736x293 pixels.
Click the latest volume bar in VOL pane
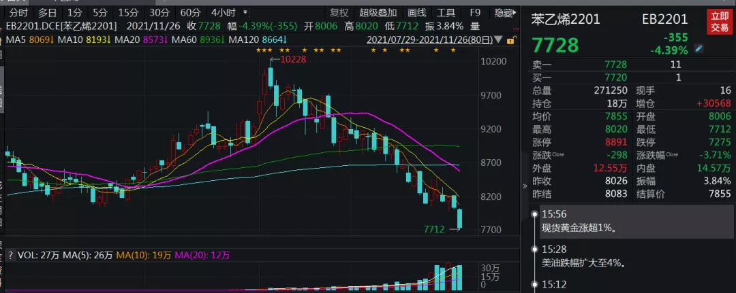[x=459, y=277]
